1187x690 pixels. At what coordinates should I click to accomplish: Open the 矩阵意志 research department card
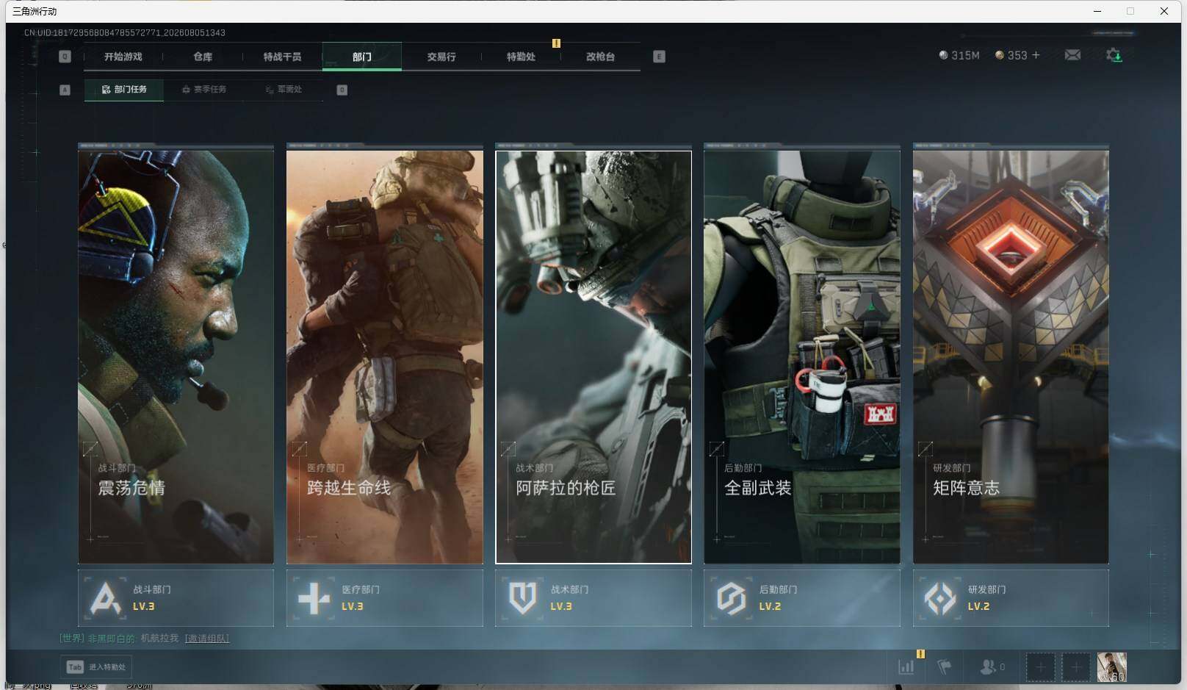[x=1011, y=357]
